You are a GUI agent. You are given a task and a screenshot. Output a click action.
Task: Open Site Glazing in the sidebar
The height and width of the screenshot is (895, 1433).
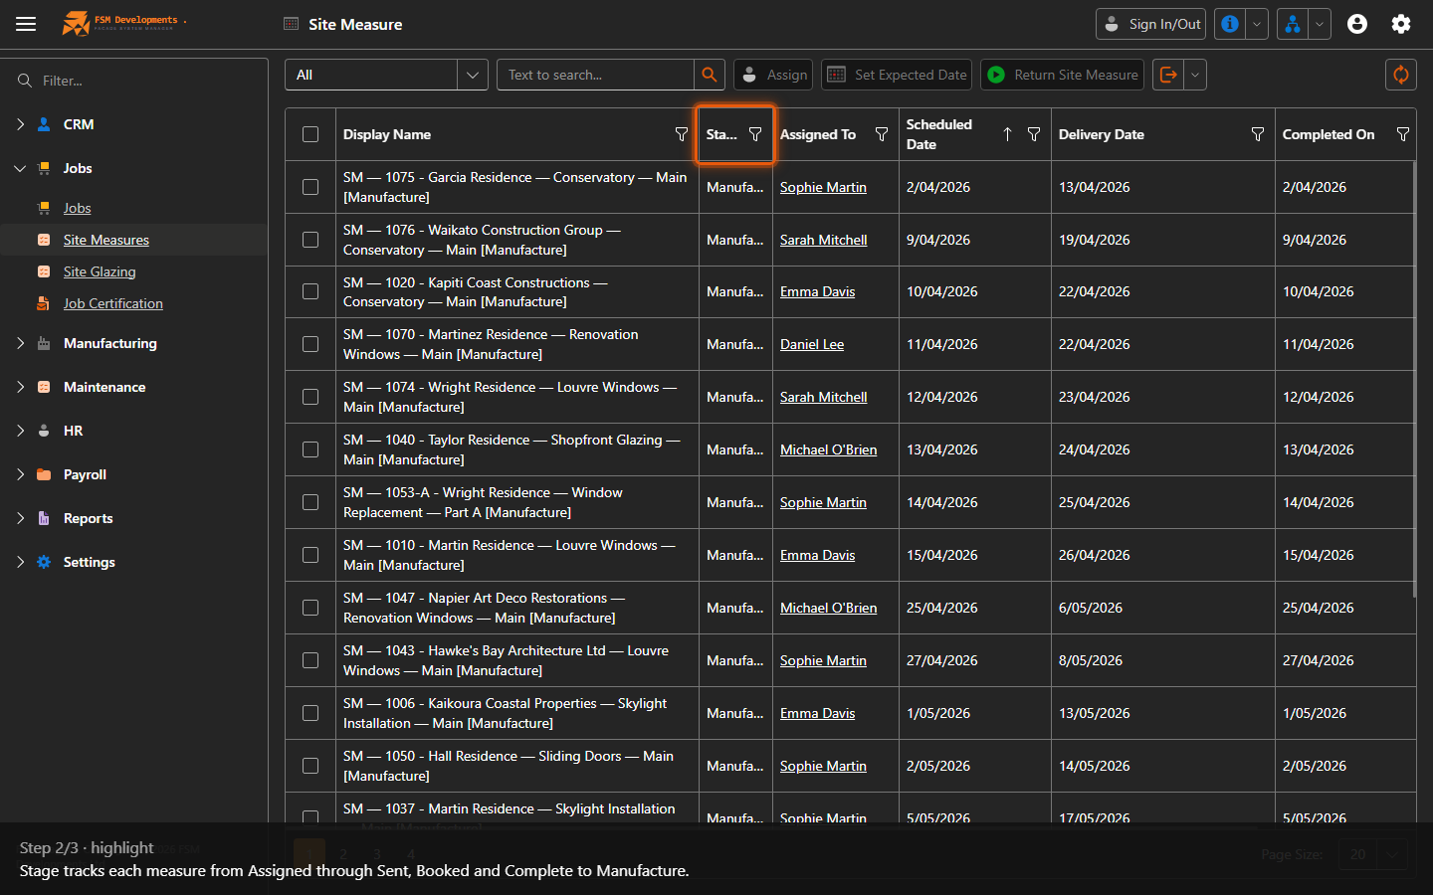100,271
